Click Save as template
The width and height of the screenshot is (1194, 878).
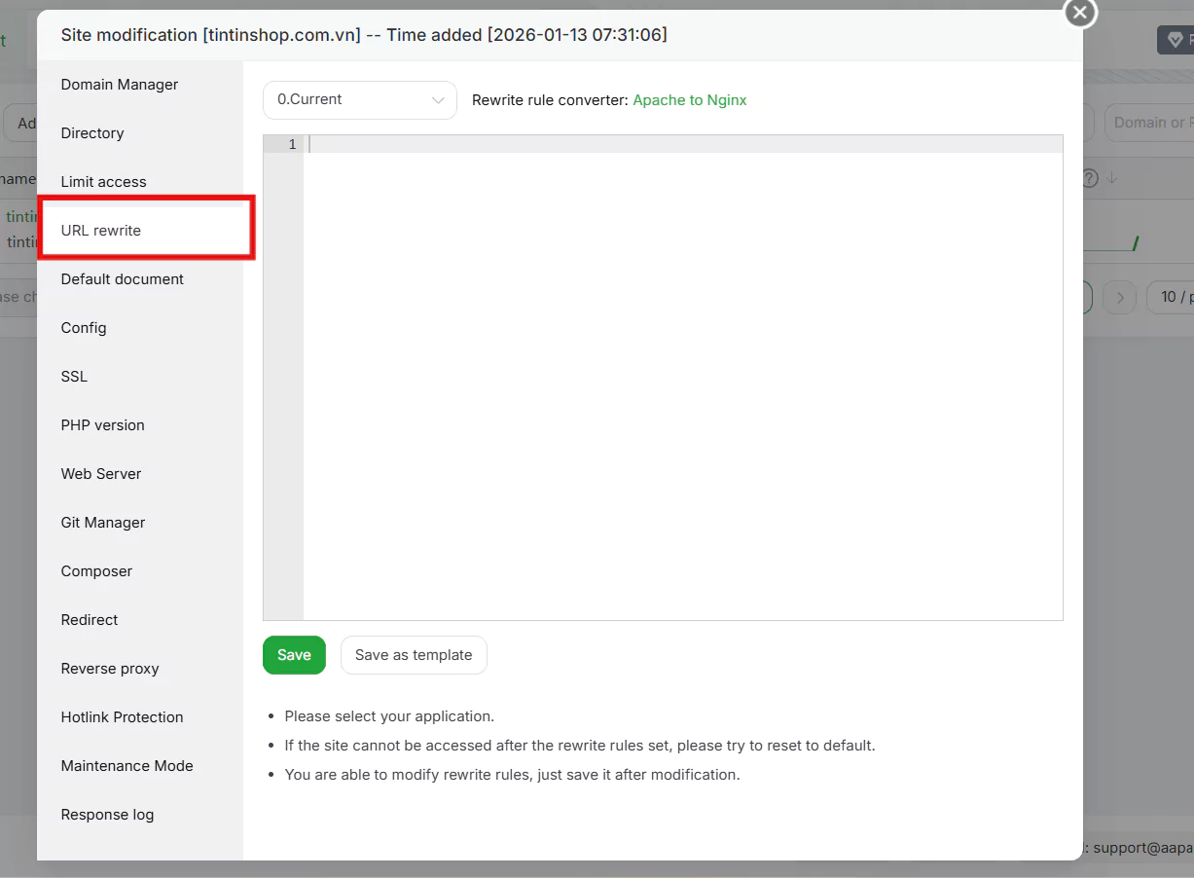tap(414, 655)
